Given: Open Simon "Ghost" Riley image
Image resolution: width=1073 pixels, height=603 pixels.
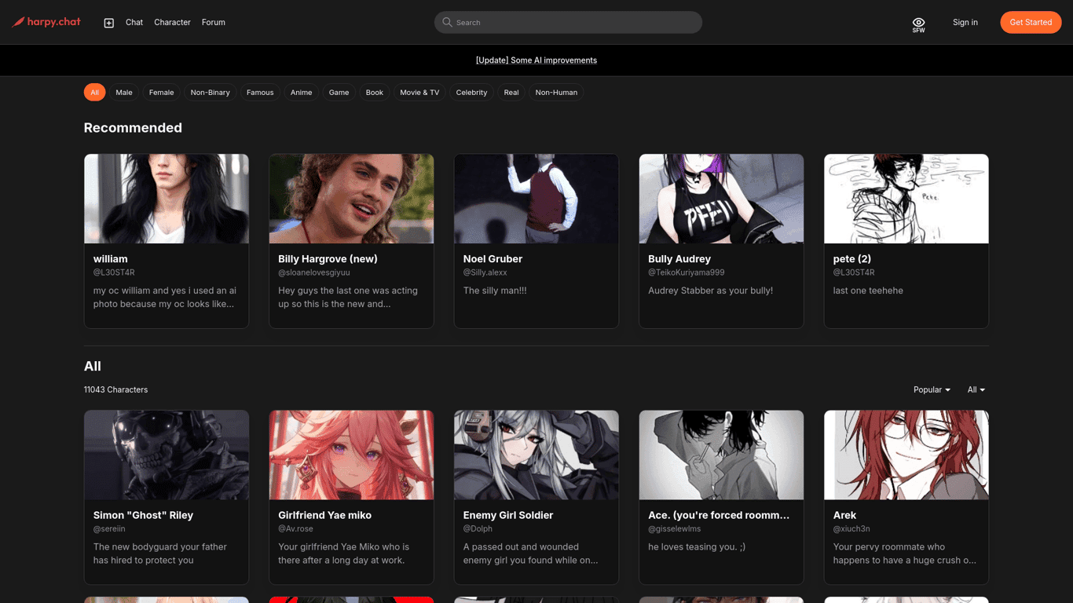Looking at the screenshot, I should pyautogui.click(x=167, y=455).
